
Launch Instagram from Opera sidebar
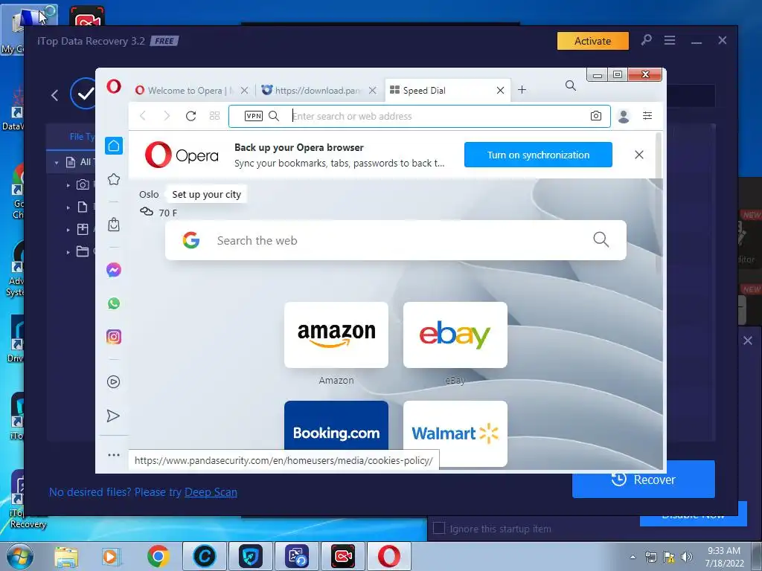coord(114,337)
